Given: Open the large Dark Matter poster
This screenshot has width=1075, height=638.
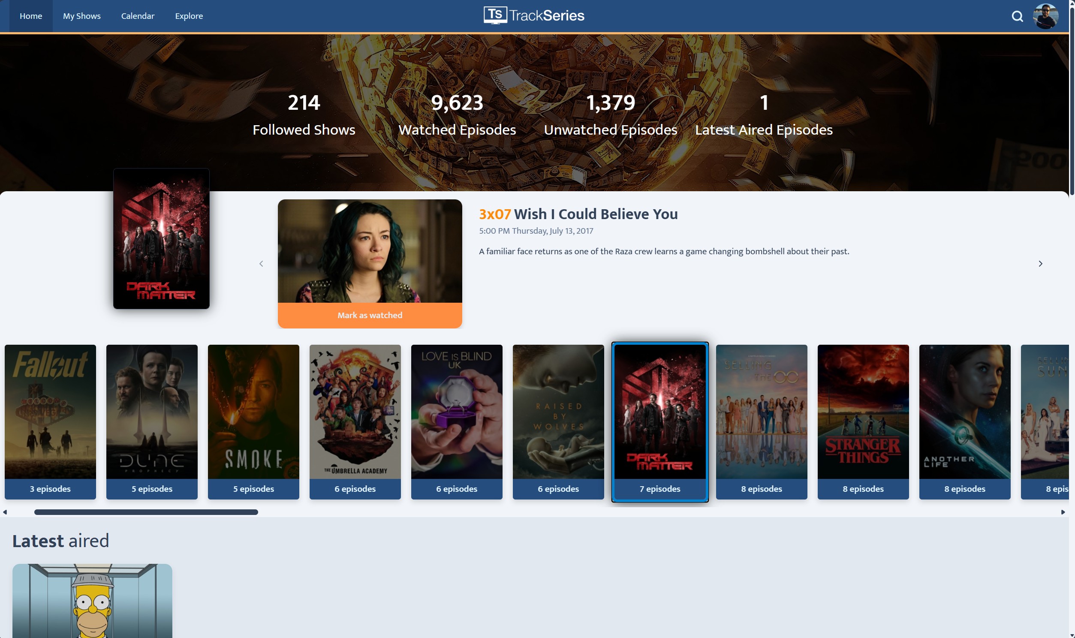Looking at the screenshot, I should click(x=161, y=238).
